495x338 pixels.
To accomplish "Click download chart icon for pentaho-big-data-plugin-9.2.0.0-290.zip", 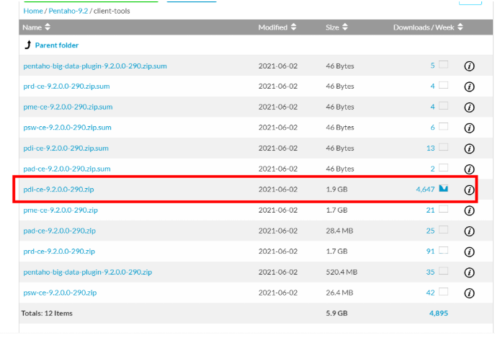I will (x=443, y=271).
